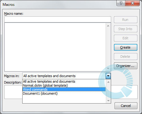
Task: Click the dropdown list scroll down arrow
Action: [108, 100]
